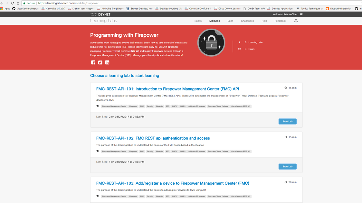
Task: Open FMC-REST-API-103 lab title
Action: tap(172, 183)
